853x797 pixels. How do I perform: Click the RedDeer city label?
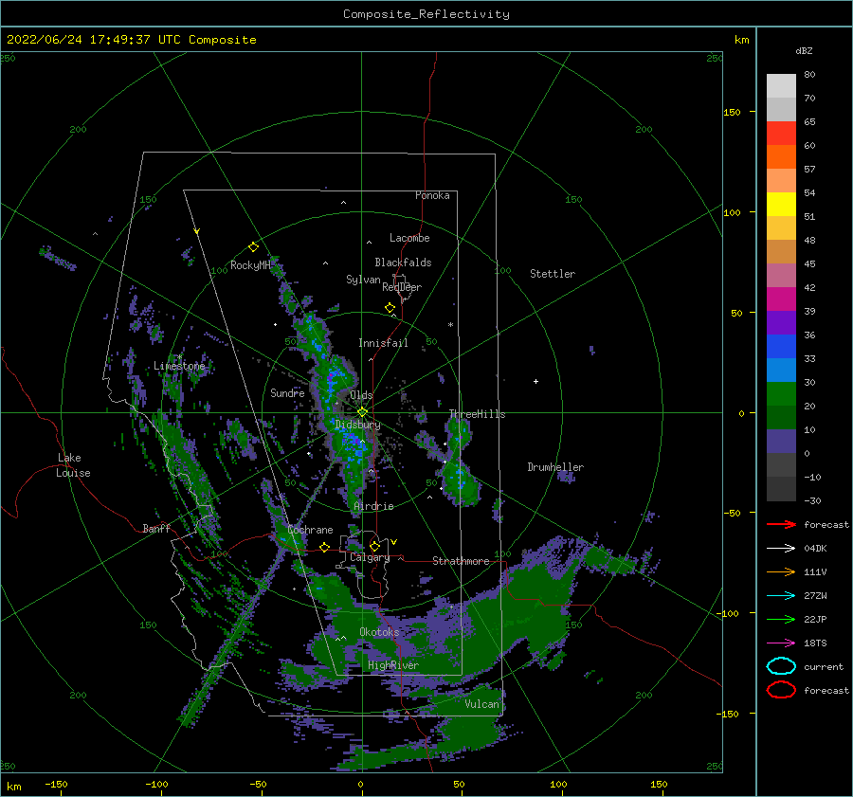[402, 287]
